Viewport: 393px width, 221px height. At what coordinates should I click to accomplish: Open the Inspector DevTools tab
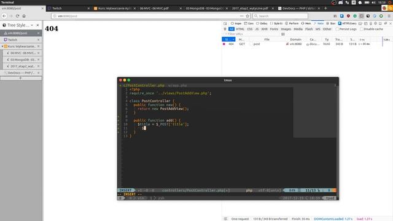[x=236, y=23]
